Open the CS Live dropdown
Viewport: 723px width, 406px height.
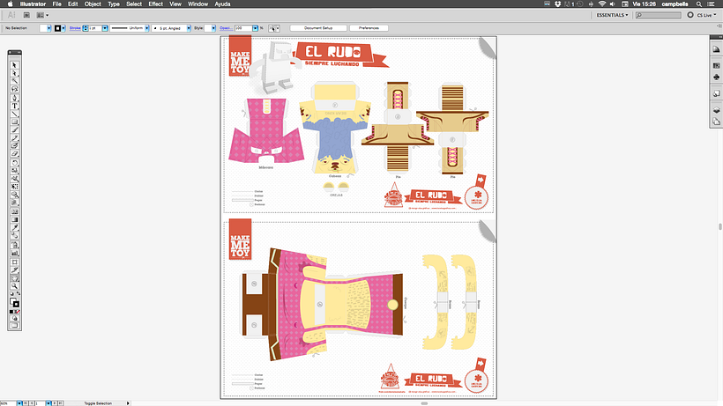(706, 15)
